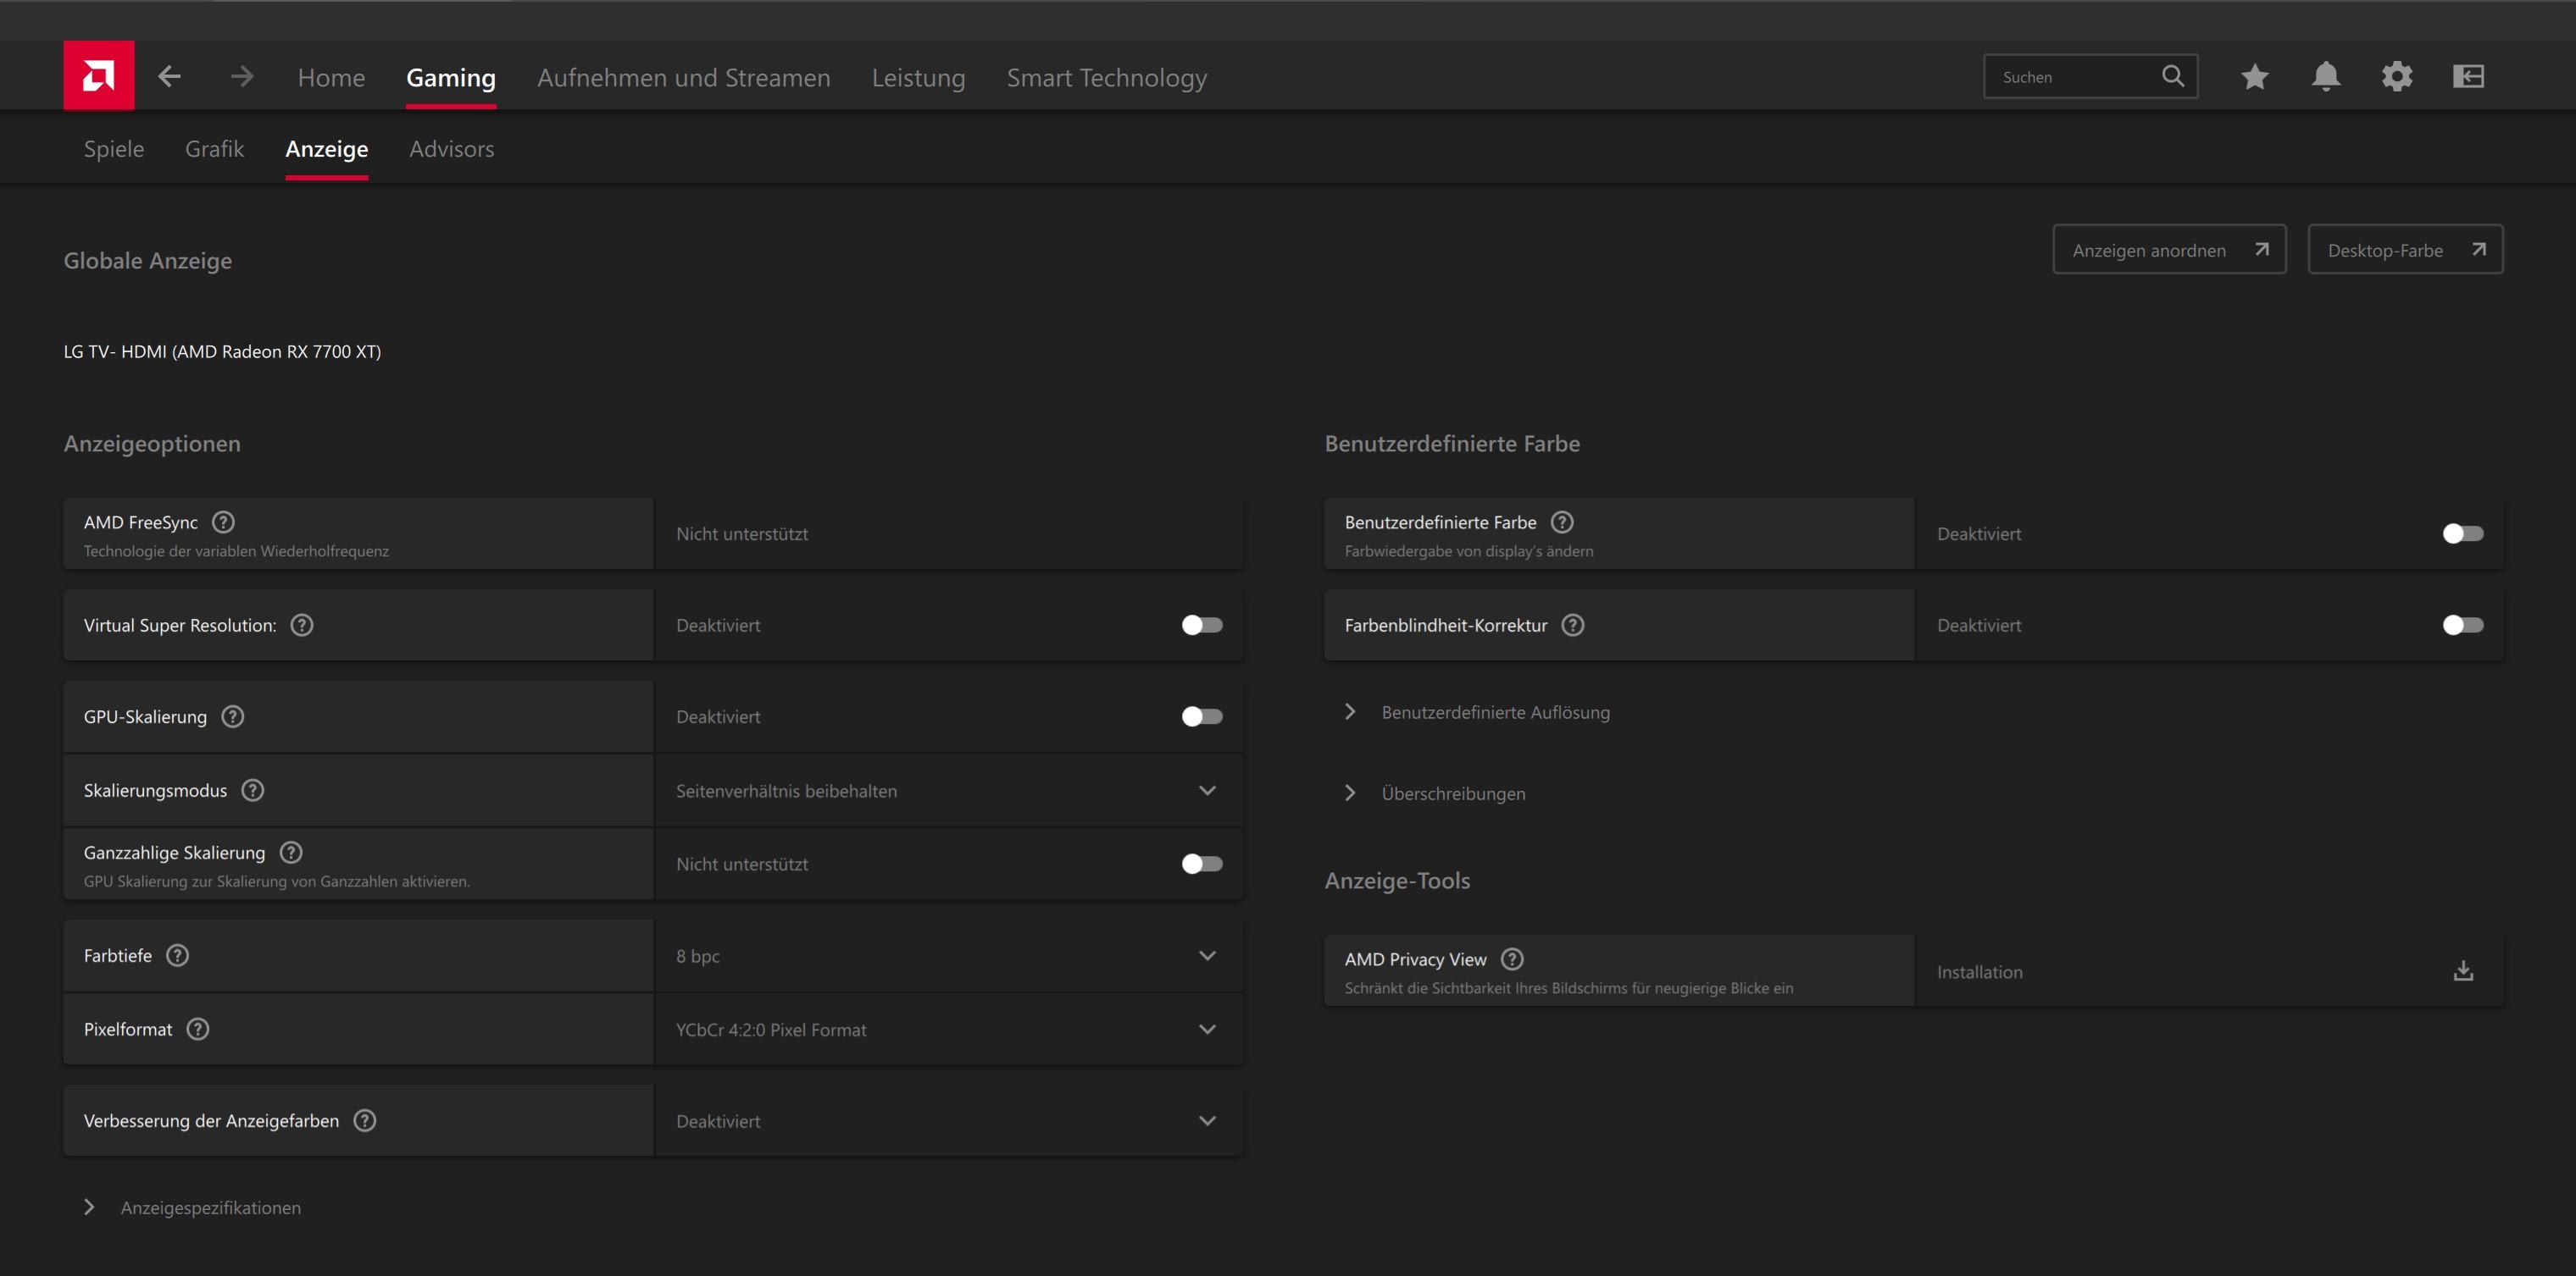2576x1276 pixels.
Task: Show help for Verbesserung der Anzeigefarben
Action: (365, 1120)
